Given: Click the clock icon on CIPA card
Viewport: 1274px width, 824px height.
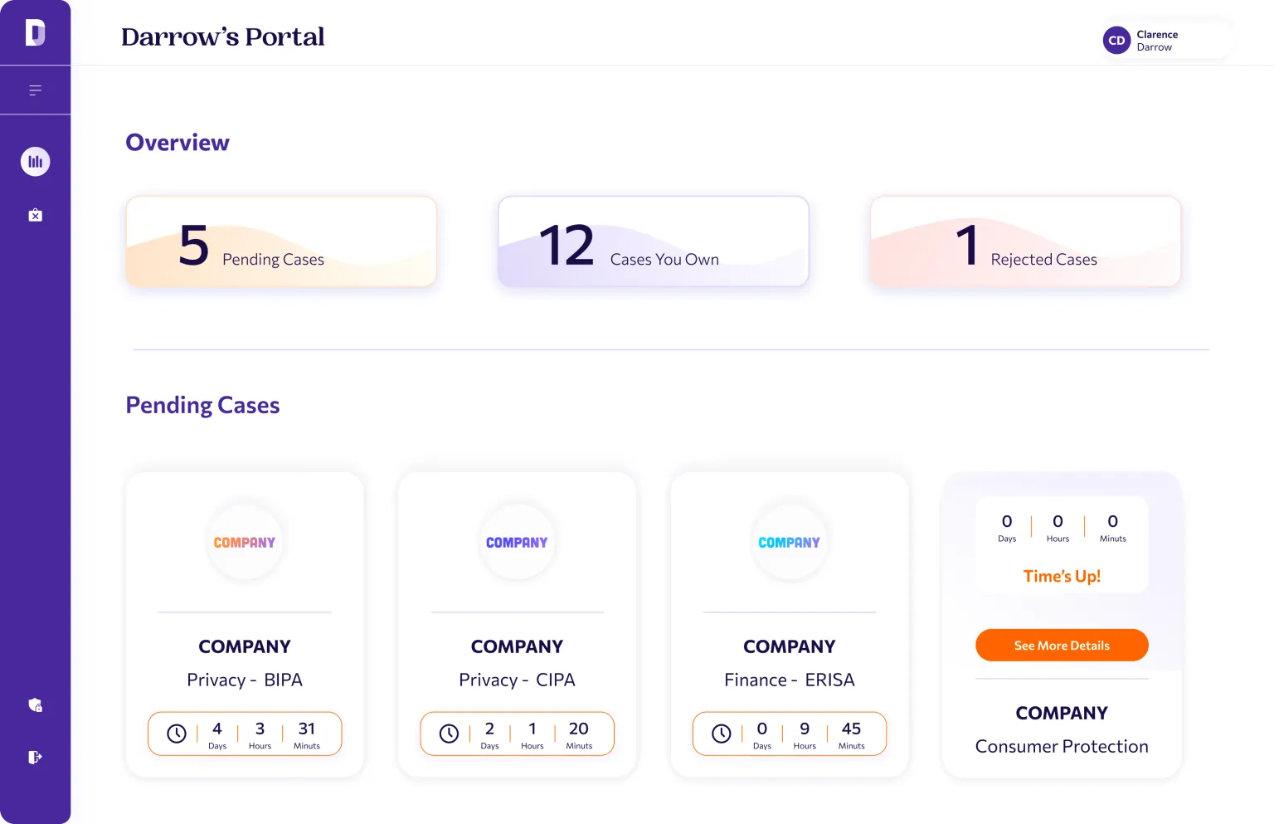Looking at the screenshot, I should [x=449, y=734].
